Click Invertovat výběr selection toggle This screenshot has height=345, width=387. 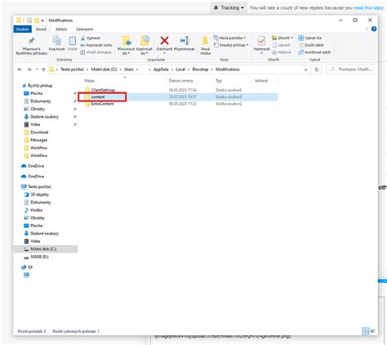click(314, 52)
